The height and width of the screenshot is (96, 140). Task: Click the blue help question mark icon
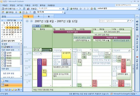click(x=63, y=9)
